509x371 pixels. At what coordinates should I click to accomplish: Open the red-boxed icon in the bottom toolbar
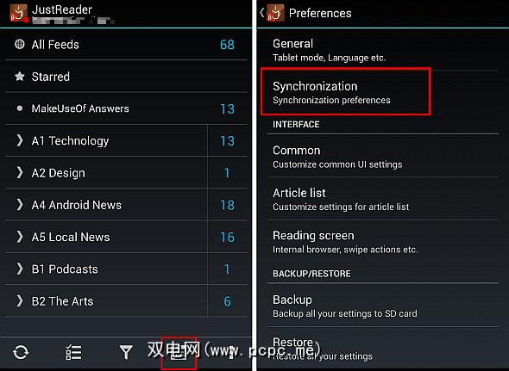(179, 353)
